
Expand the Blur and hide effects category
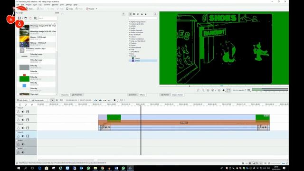(x=129, y=35)
